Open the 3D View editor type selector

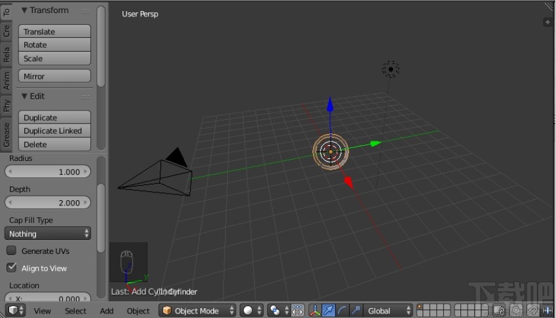(x=16, y=311)
